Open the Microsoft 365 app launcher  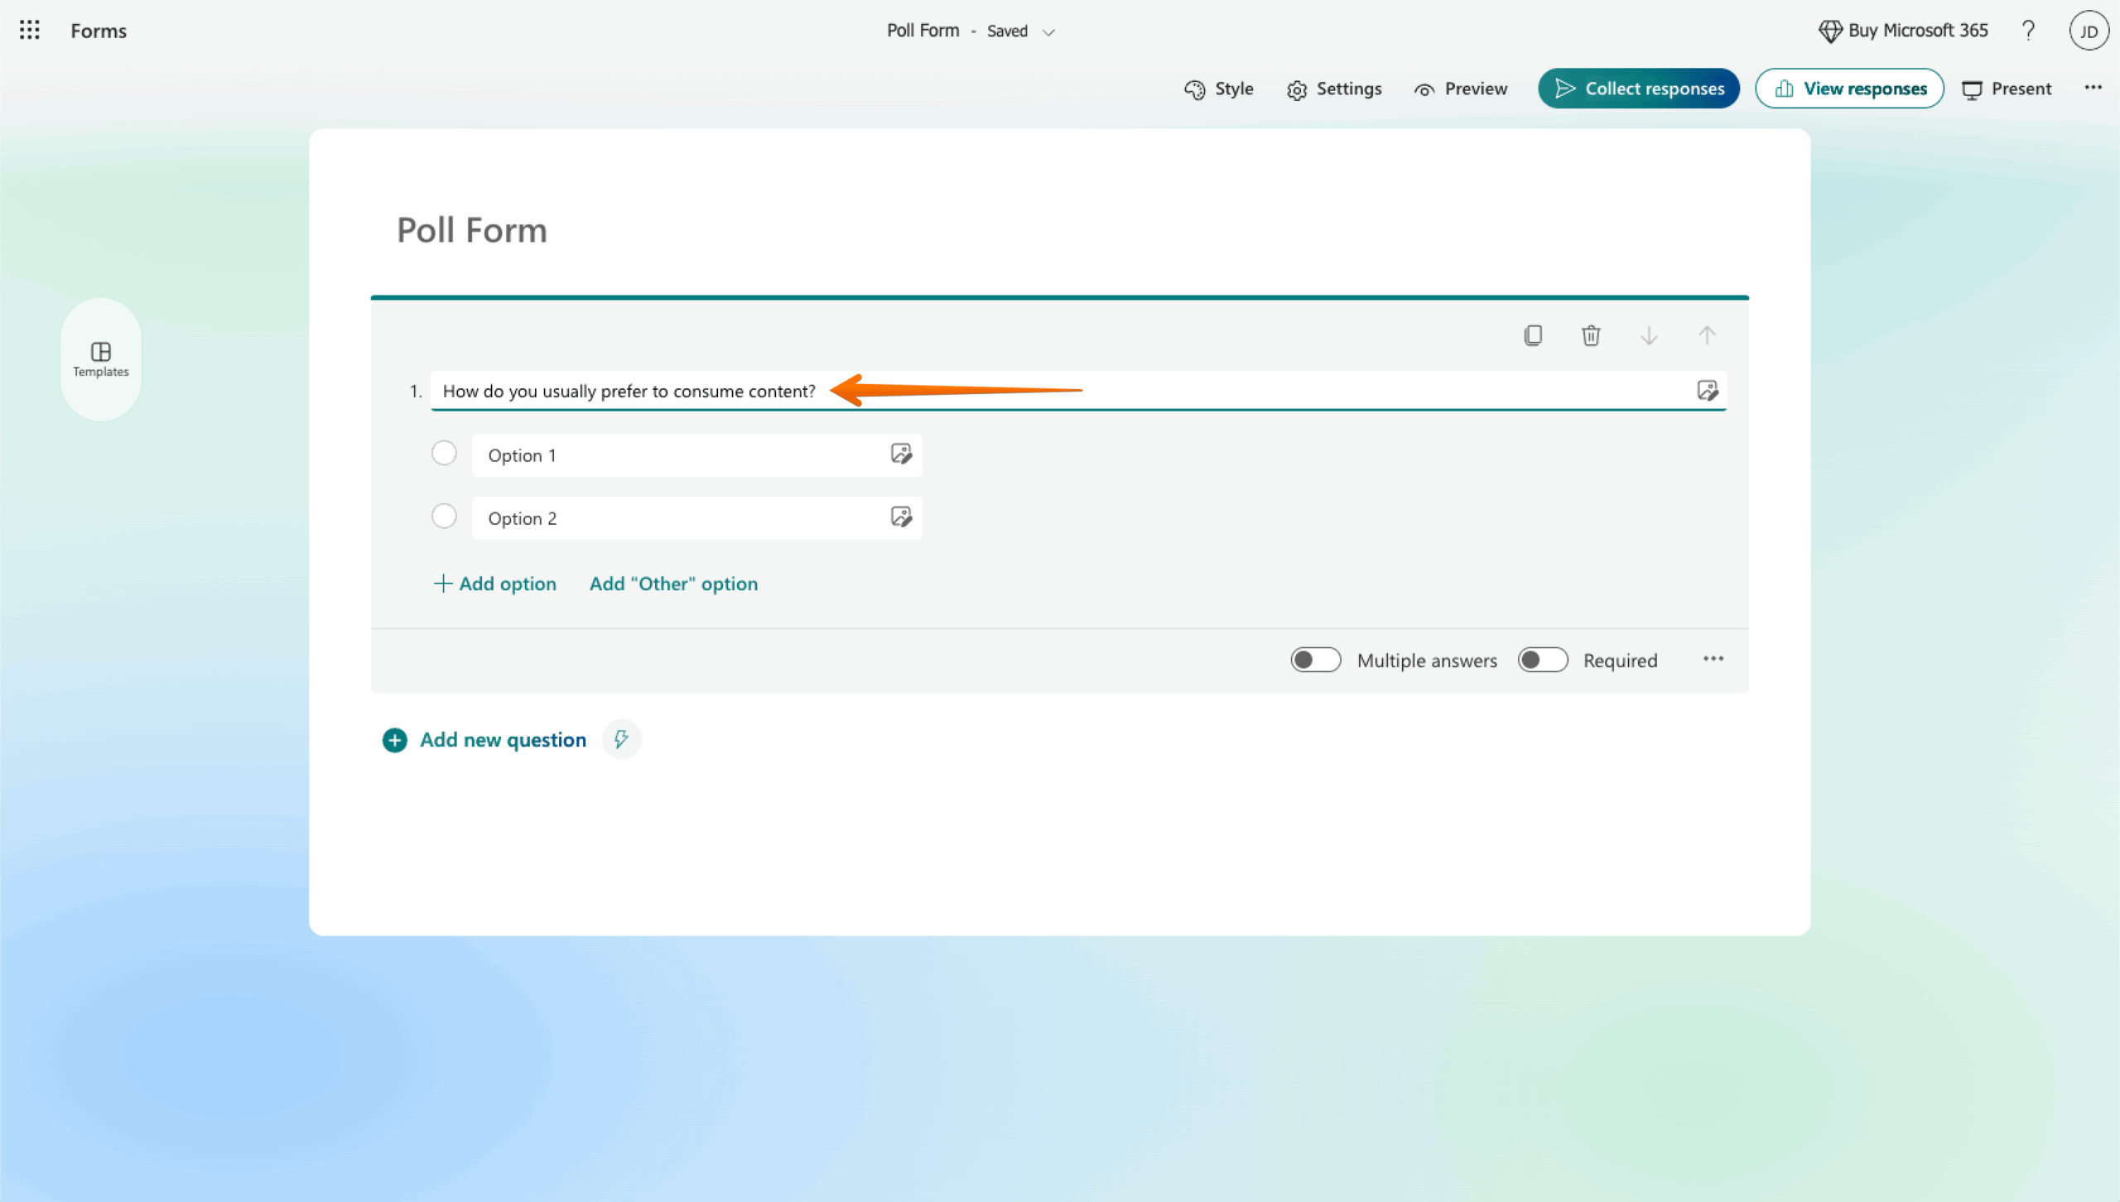coord(30,30)
